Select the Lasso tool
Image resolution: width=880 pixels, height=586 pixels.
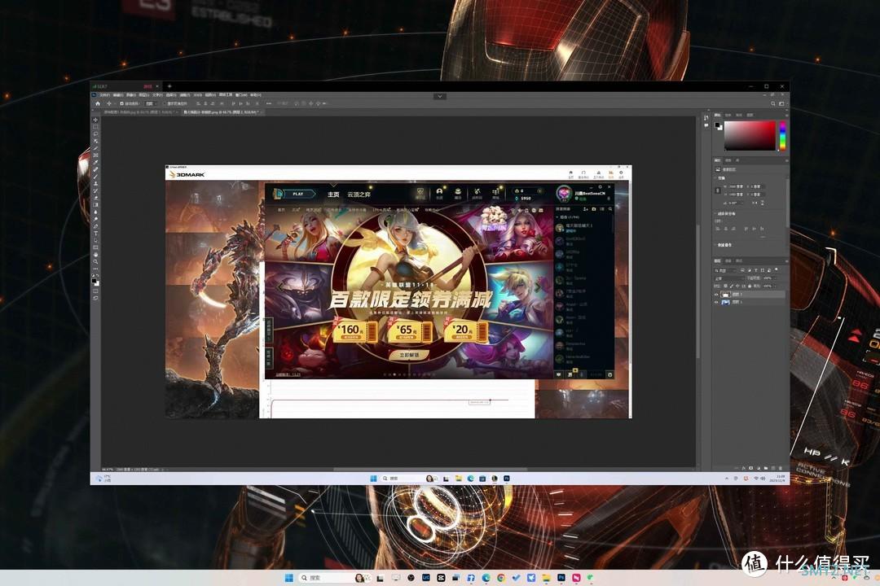pyautogui.click(x=95, y=134)
